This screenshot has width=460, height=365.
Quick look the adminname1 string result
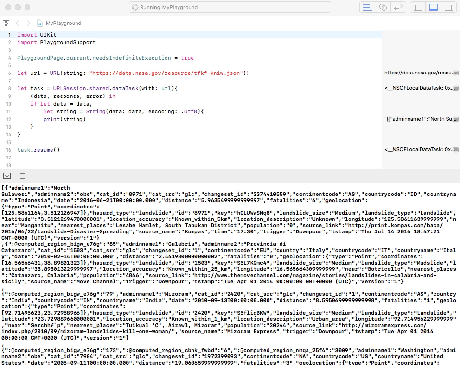(x=455, y=119)
